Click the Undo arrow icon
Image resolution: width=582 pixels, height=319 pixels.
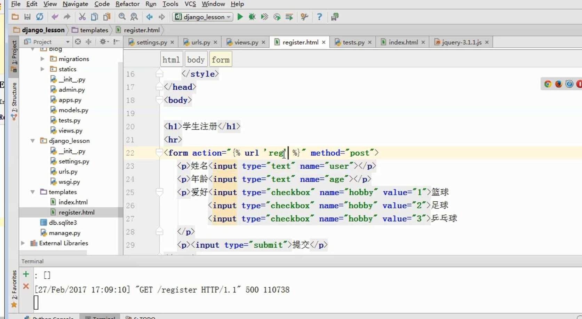coord(55,17)
